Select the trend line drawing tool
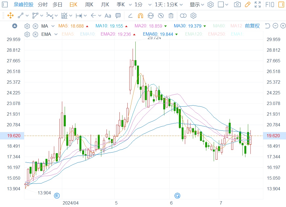 [x=21, y=16]
